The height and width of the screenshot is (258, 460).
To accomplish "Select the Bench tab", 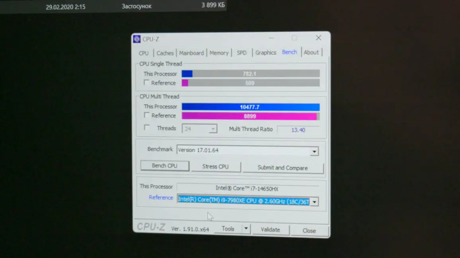I will [289, 52].
